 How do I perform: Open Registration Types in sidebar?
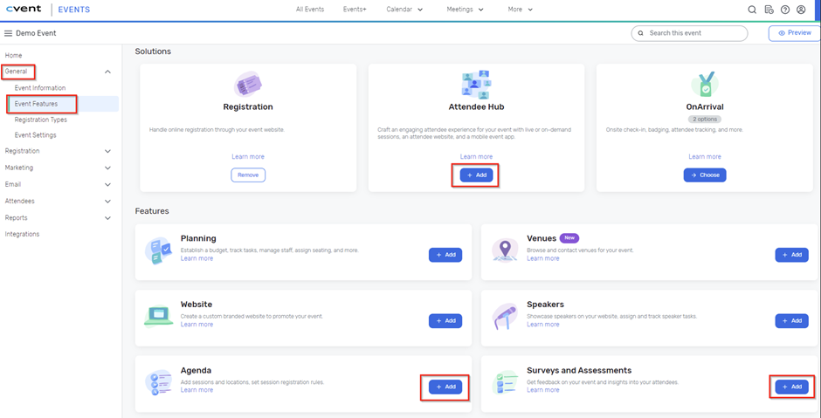click(x=41, y=120)
